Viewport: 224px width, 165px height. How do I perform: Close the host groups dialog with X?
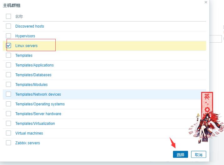(206, 2)
